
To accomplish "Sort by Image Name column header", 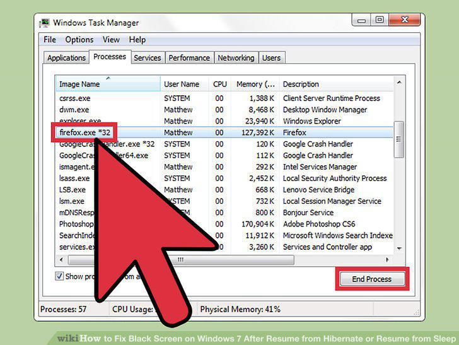I will (x=108, y=84).
